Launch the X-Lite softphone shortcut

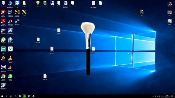click(24, 13)
